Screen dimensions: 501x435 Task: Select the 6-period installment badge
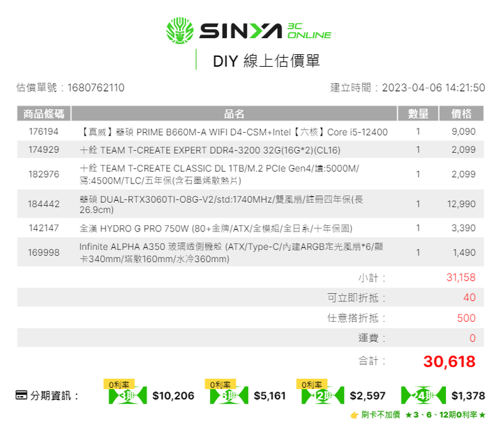229,395
